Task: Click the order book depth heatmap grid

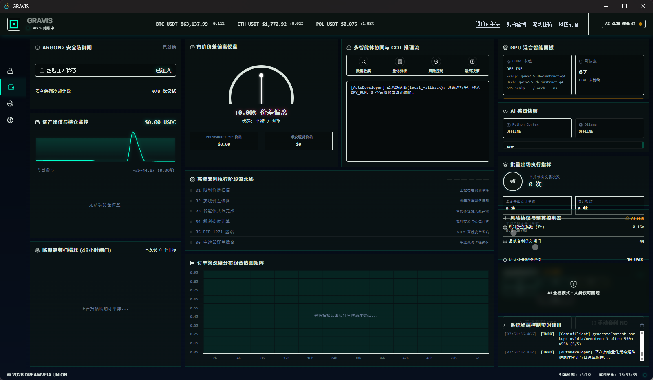Action: pyautogui.click(x=346, y=312)
